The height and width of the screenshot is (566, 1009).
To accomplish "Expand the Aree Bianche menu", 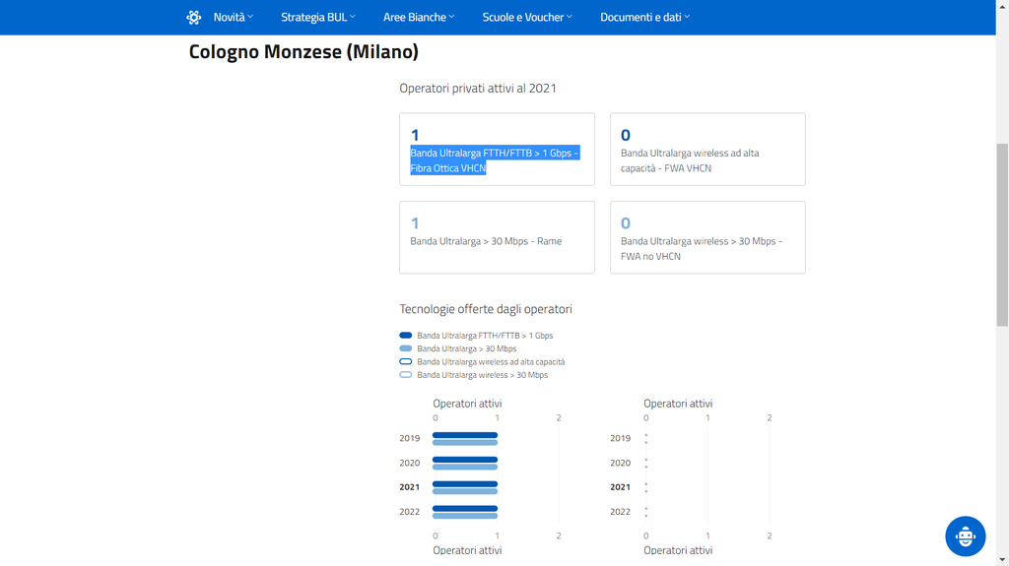I will [x=419, y=17].
